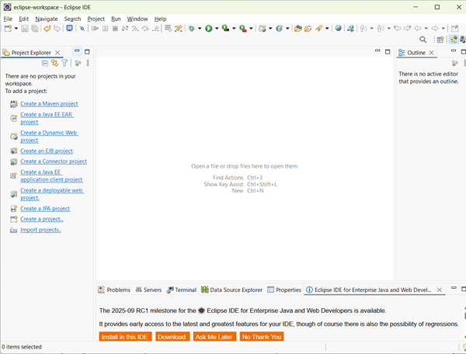This screenshot has width=466, height=354.
Task: Click the Install in this IDE button
Action: click(125, 336)
